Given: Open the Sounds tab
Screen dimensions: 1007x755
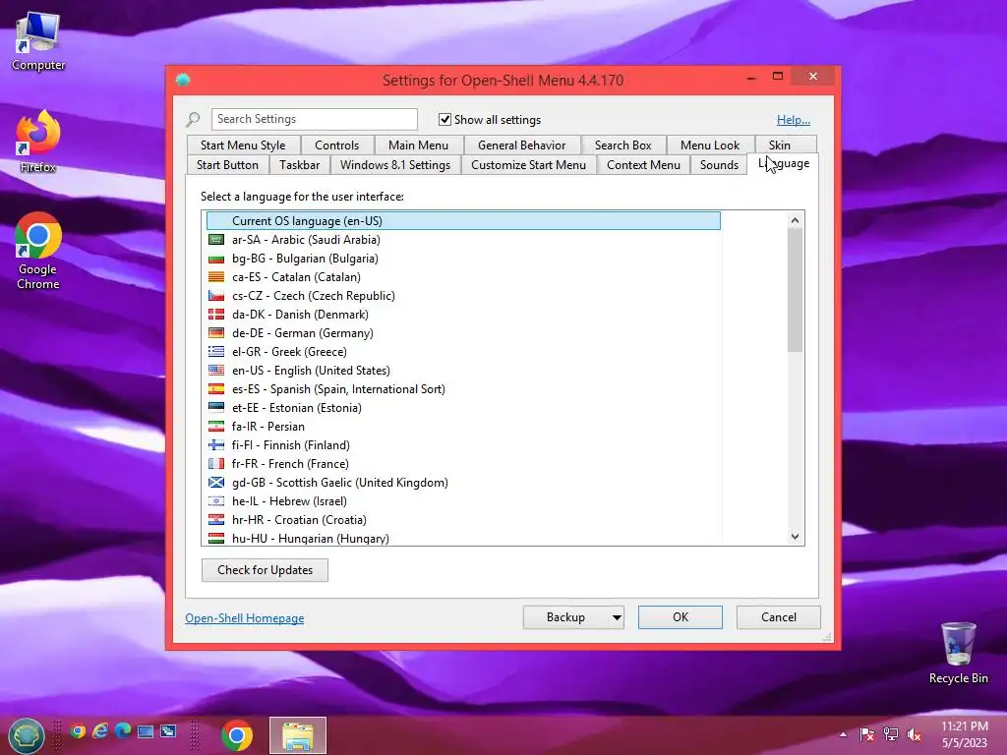Looking at the screenshot, I should click(719, 165).
